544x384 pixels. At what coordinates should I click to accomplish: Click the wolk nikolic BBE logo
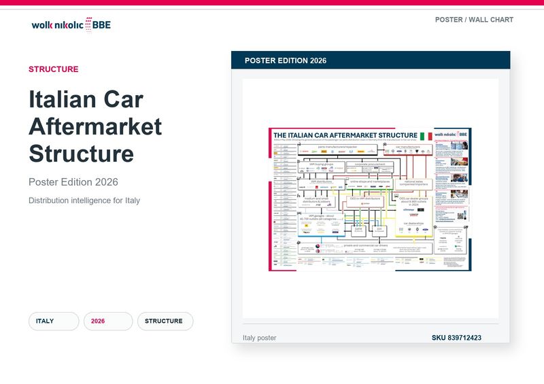click(x=71, y=24)
